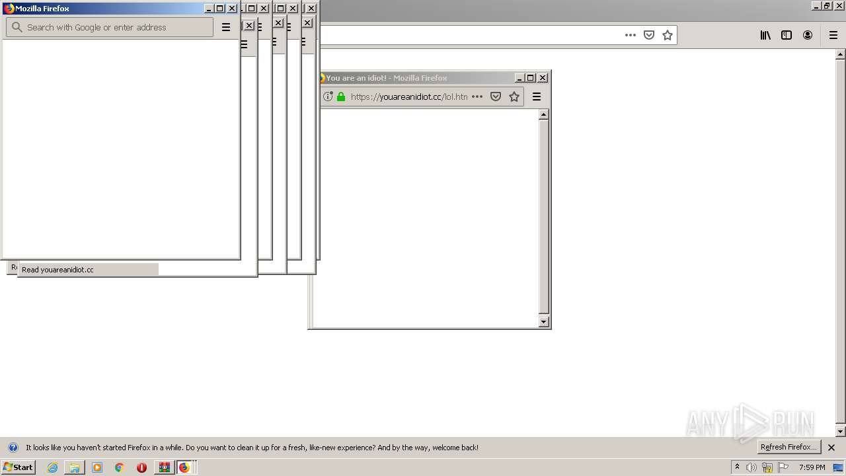
Task: Launch Opera browser from taskbar
Action: pyautogui.click(x=141, y=467)
